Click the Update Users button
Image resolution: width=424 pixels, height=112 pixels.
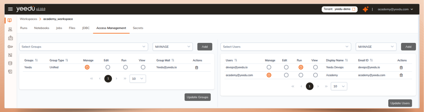pos(400,103)
